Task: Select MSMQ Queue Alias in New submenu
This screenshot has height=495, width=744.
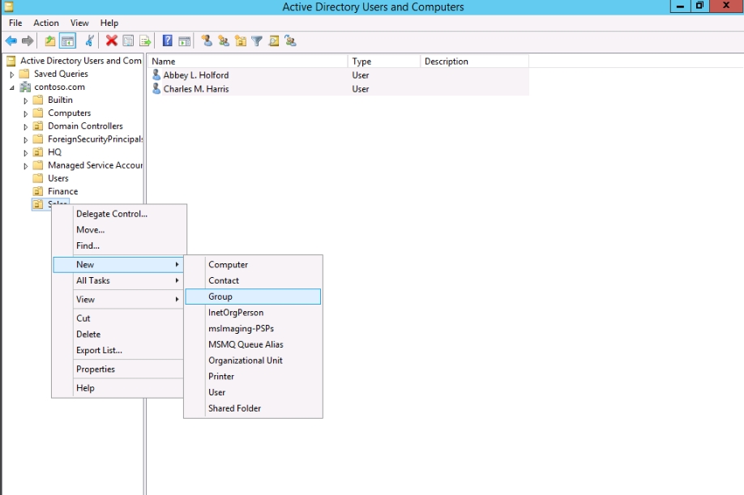Action: point(253,344)
